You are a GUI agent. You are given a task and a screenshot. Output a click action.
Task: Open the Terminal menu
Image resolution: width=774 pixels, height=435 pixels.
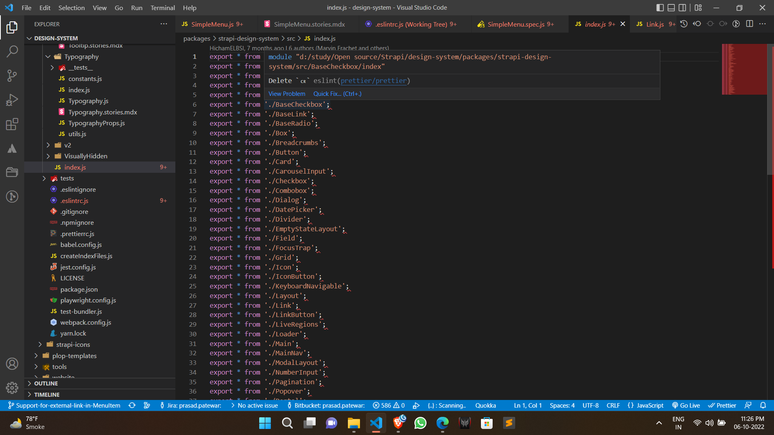(162, 8)
